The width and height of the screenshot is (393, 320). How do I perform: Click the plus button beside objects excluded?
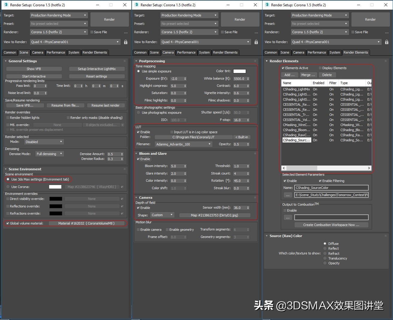pos(122,125)
